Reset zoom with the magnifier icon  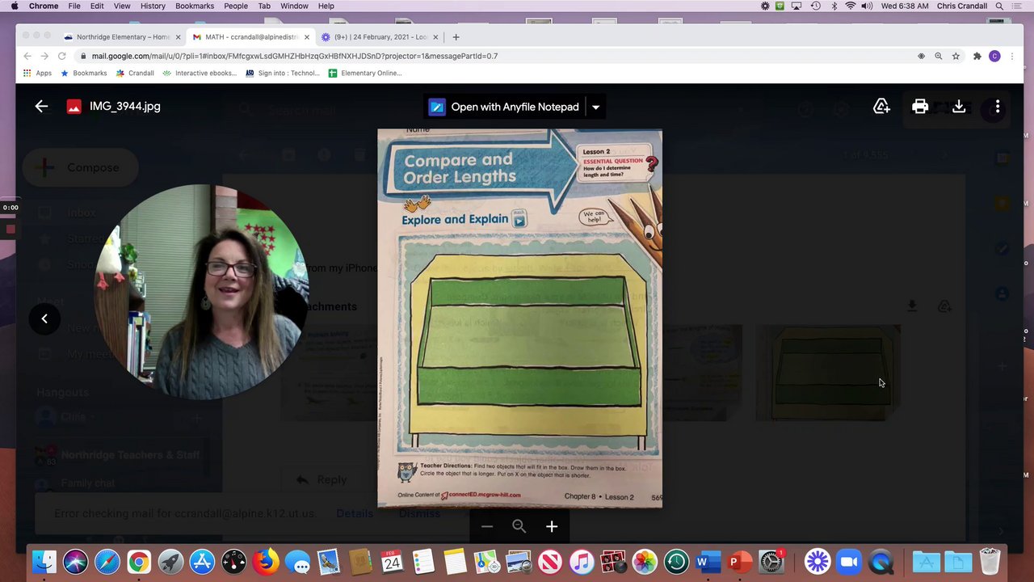click(x=519, y=526)
